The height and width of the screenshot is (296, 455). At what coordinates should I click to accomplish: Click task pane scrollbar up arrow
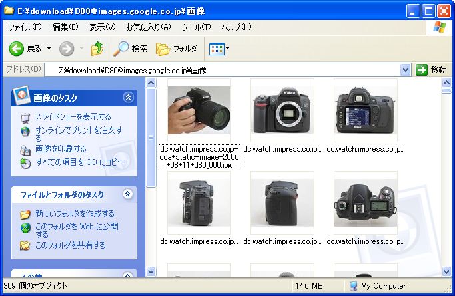[151, 83]
